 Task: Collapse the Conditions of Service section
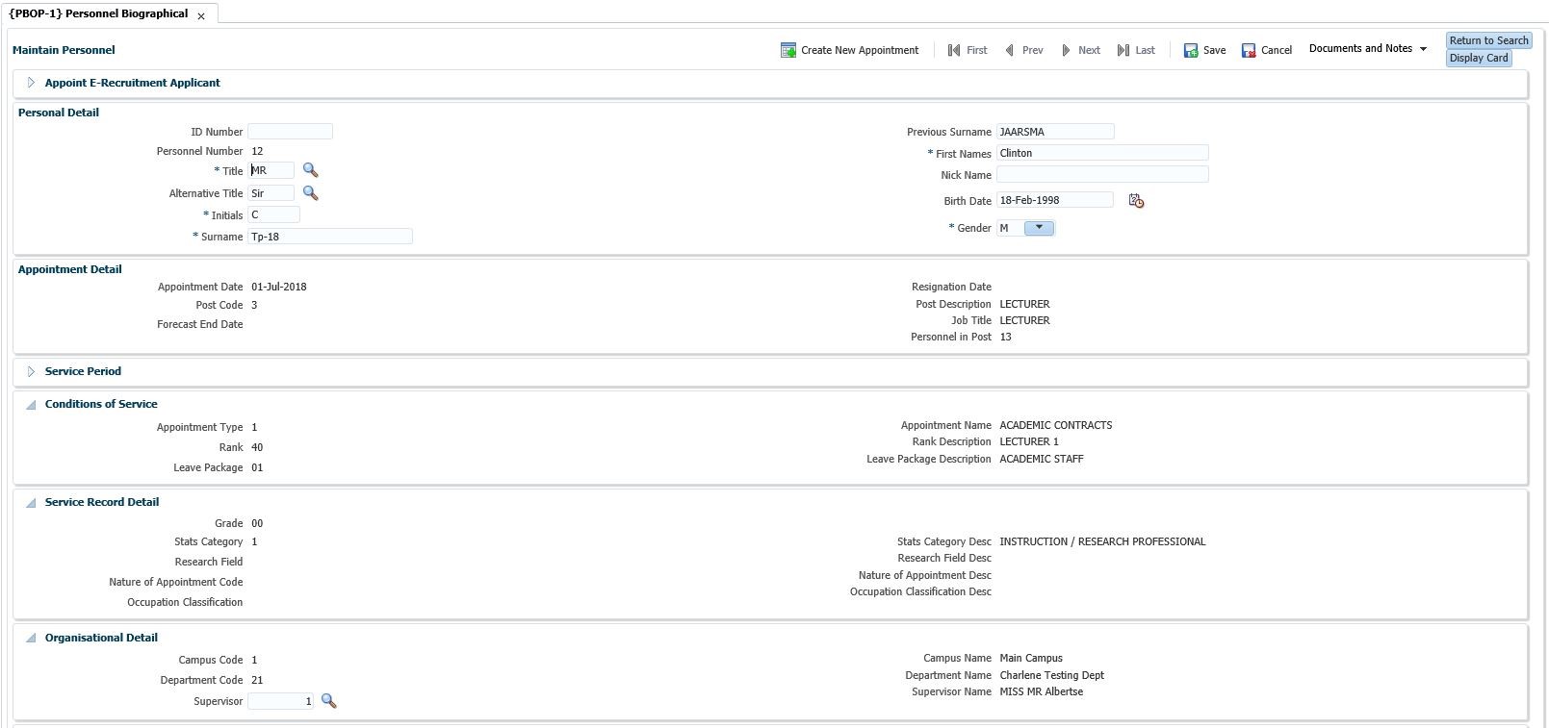click(x=31, y=405)
